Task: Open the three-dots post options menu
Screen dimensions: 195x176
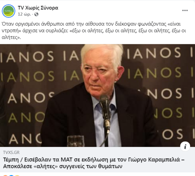Action: point(185,10)
